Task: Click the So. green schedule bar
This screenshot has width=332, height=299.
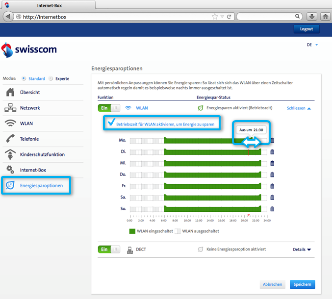Action: [212, 209]
